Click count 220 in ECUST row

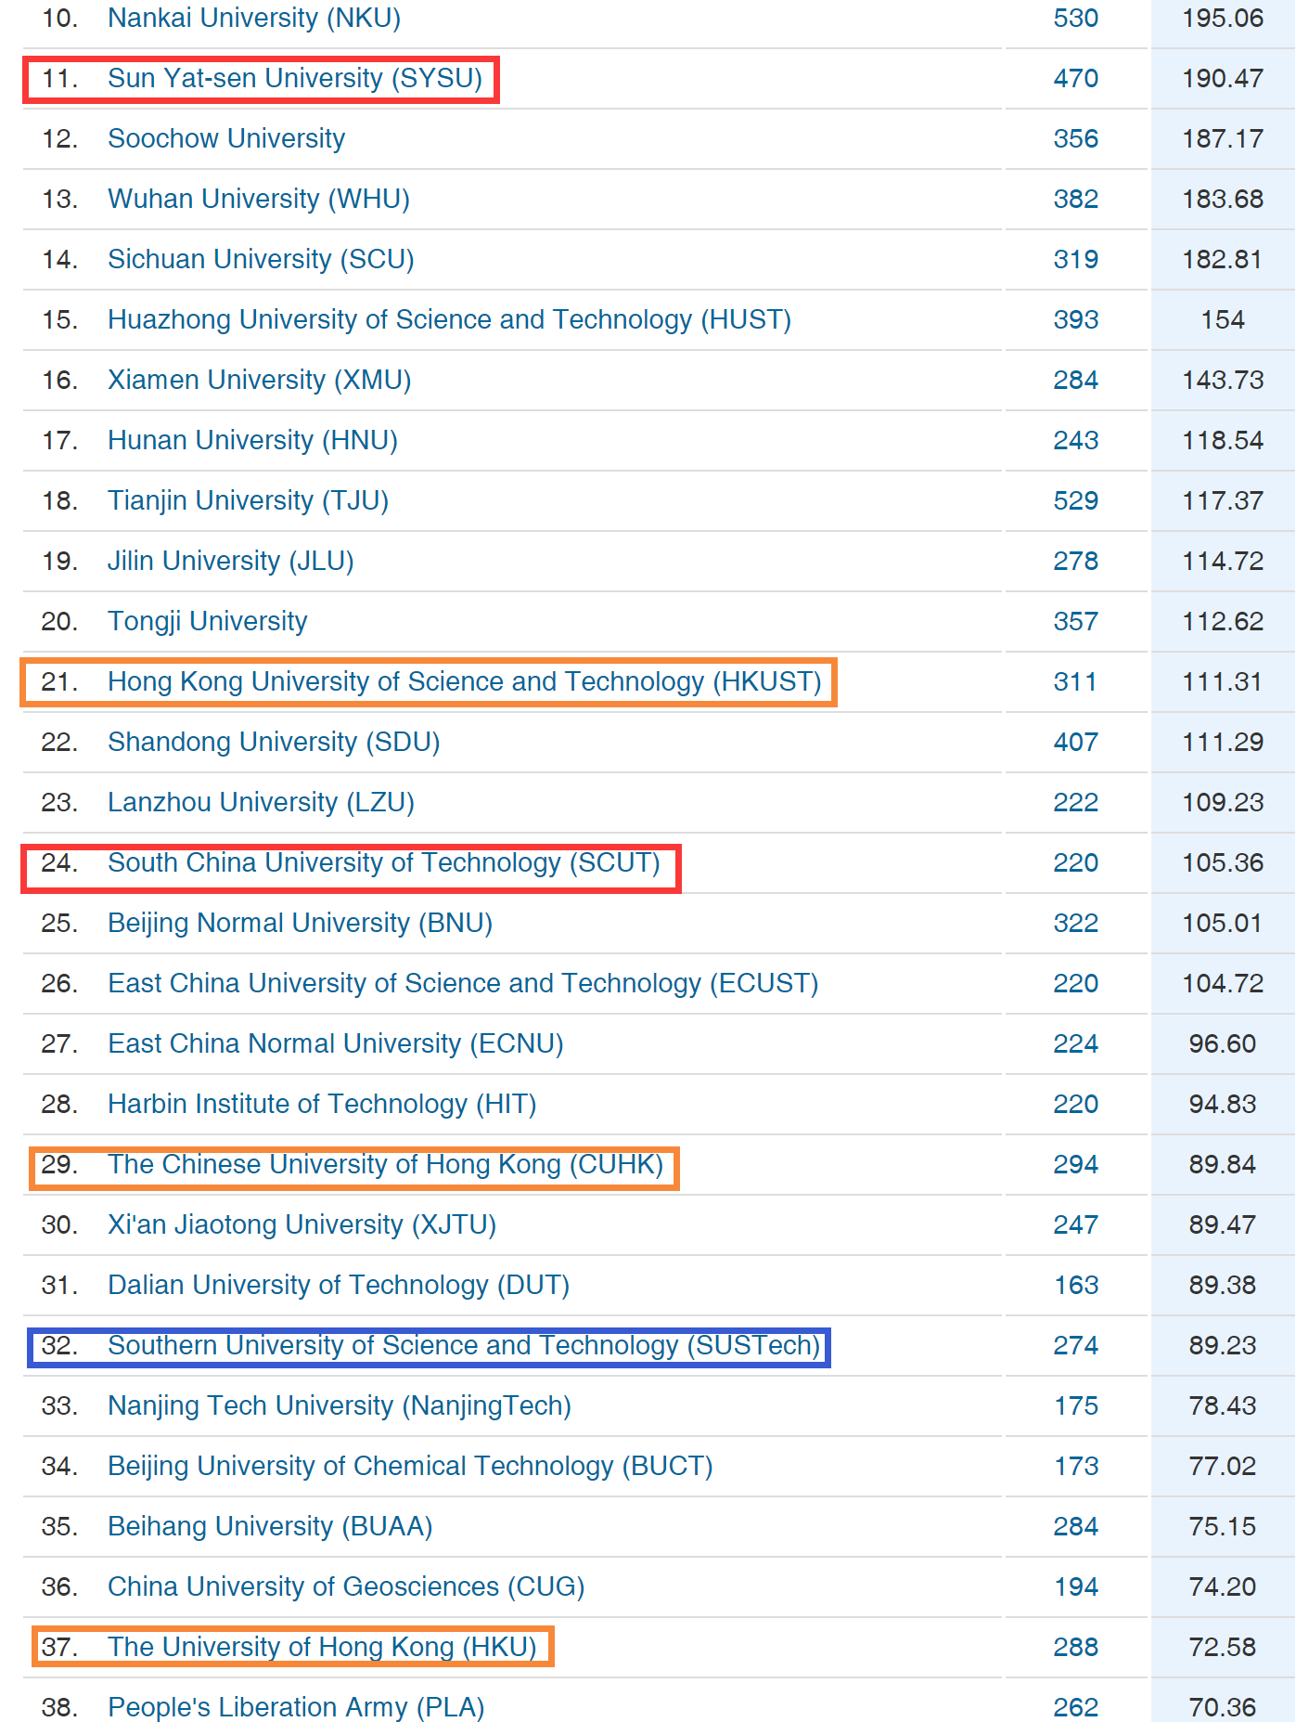(1076, 984)
